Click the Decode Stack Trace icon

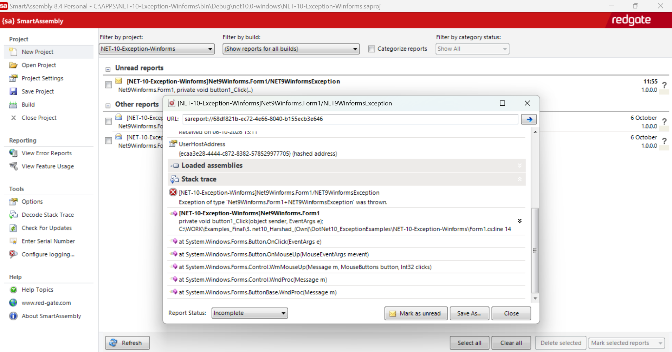pyautogui.click(x=13, y=215)
